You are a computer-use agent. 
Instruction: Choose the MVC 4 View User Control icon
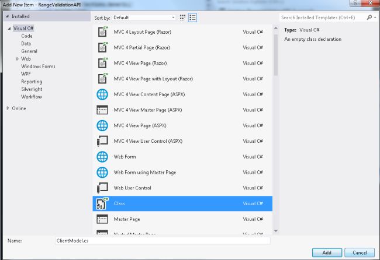pyautogui.click(x=102, y=141)
